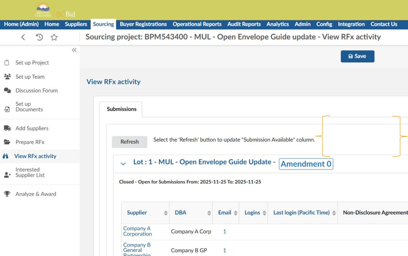
Task: Click the Add Suppliers truck icon
Action: pyautogui.click(x=7, y=128)
